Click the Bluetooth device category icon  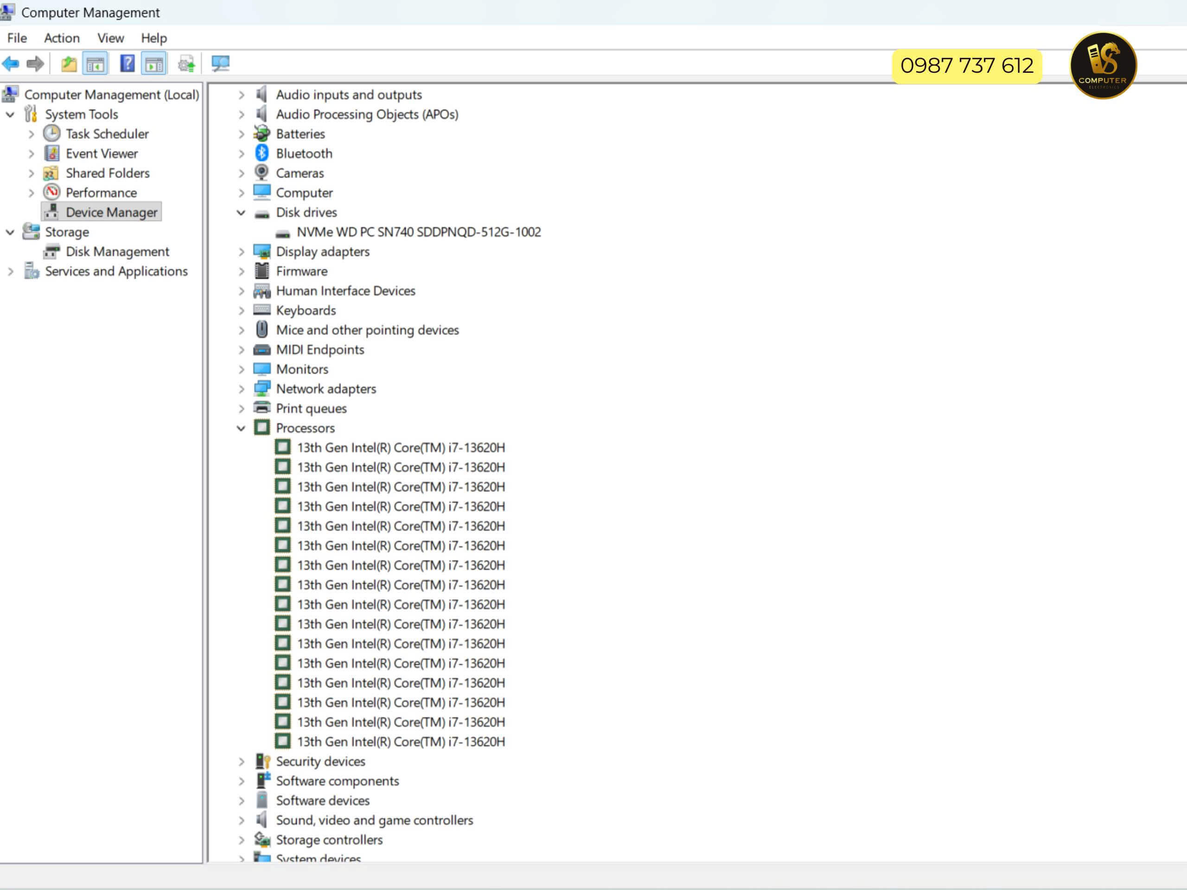pyautogui.click(x=262, y=153)
